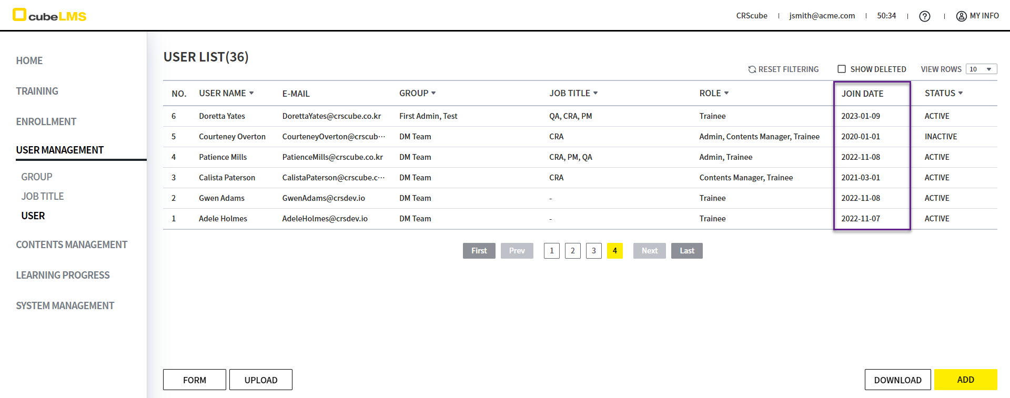Download the user list
Screen dimensions: 1010x398
[x=897, y=380]
